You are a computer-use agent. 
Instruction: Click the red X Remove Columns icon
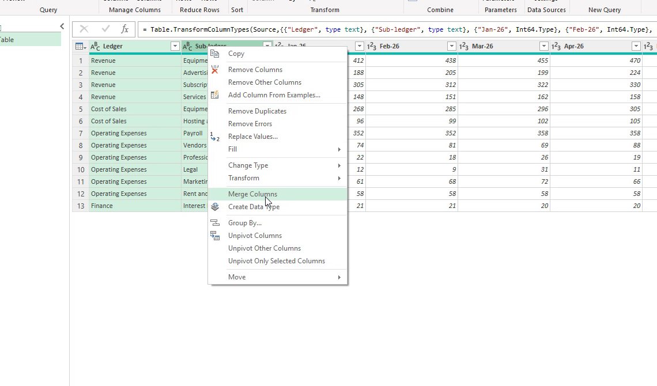214,70
